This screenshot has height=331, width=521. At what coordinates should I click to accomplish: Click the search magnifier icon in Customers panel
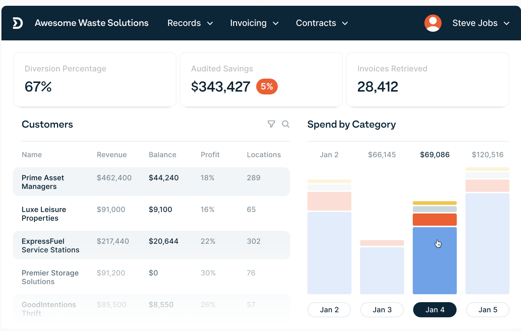click(x=286, y=124)
